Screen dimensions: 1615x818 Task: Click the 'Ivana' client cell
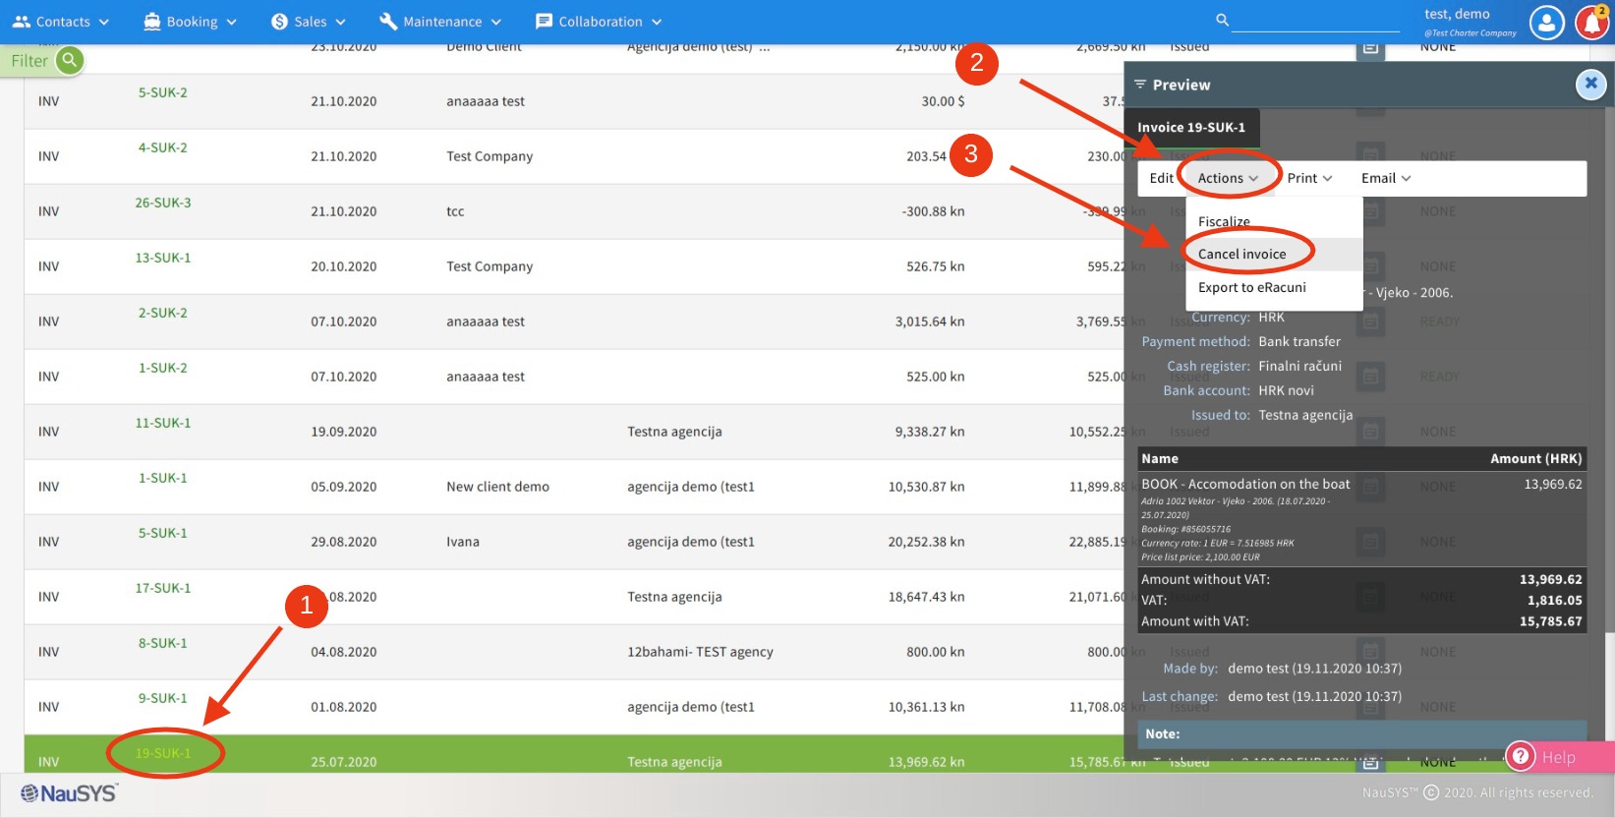click(x=463, y=542)
